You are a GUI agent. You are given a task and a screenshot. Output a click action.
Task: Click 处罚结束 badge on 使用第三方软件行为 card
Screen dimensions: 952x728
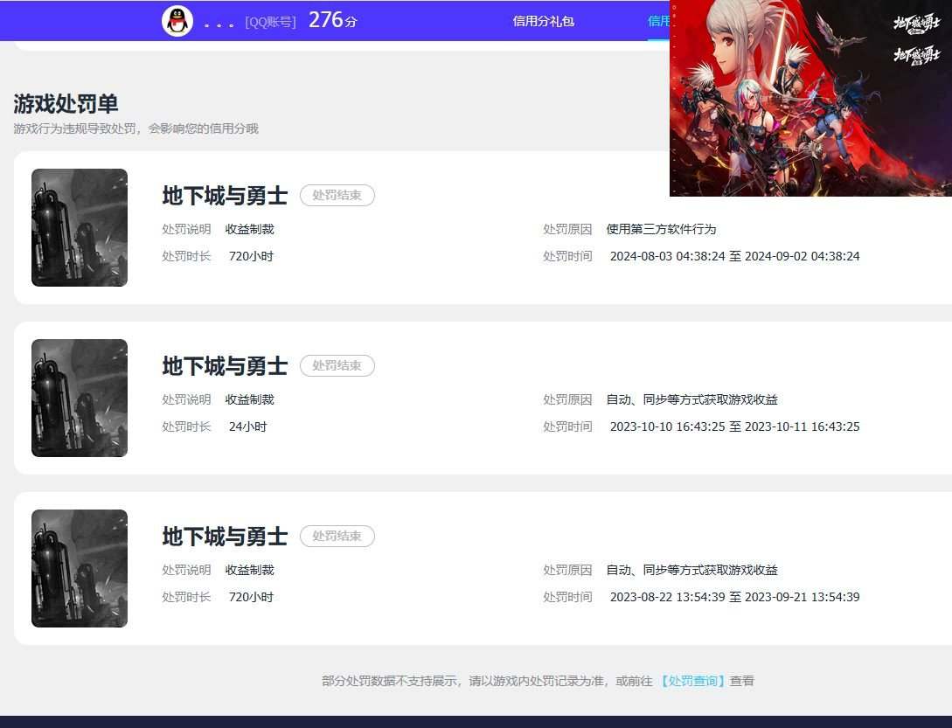click(x=337, y=196)
